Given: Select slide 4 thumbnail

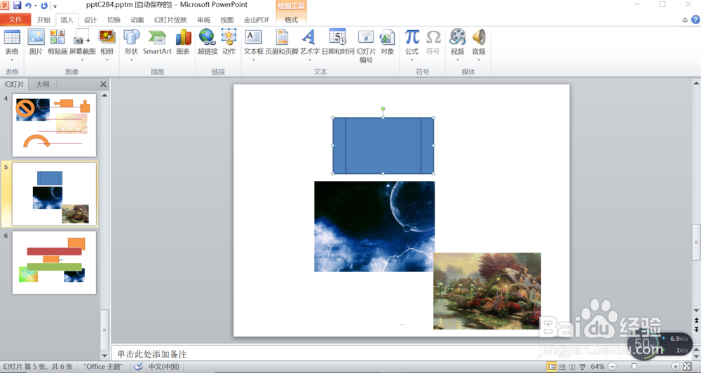Looking at the screenshot, I should click(x=54, y=126).
